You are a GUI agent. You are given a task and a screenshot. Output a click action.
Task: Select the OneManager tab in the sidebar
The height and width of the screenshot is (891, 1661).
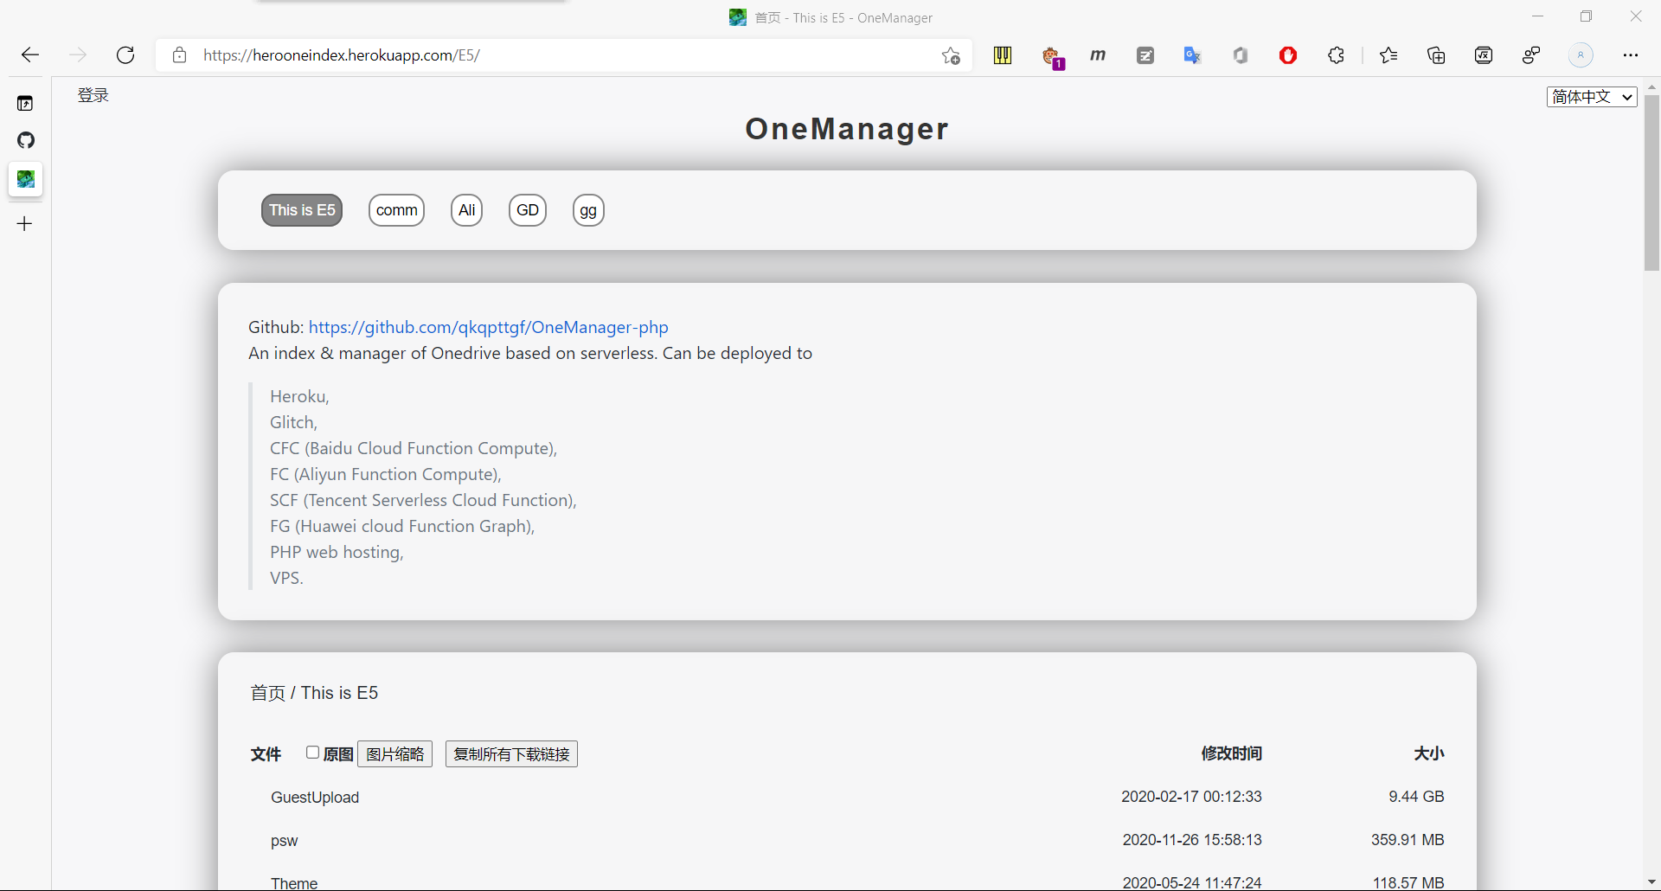(x=26, y=179)
